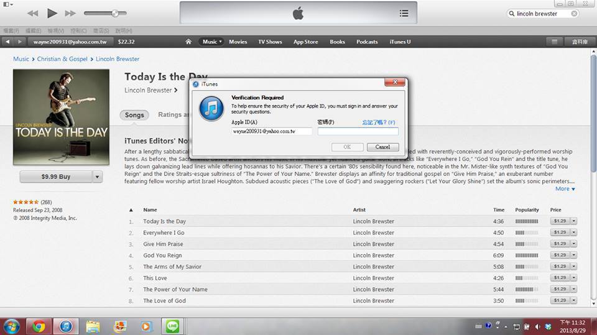
Task: Open price dropdown for This Love
Action: click(574, 278)
